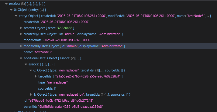Click the name "testNode3" value
This screenshot has width=217, height=112.
(43, 52)
